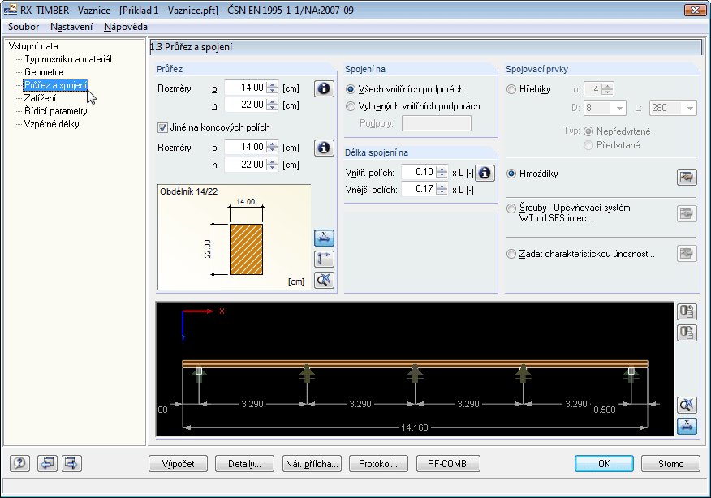Select Průřez a spojení tree item
This screenshot has width=711, height=498.
point(55,85)
